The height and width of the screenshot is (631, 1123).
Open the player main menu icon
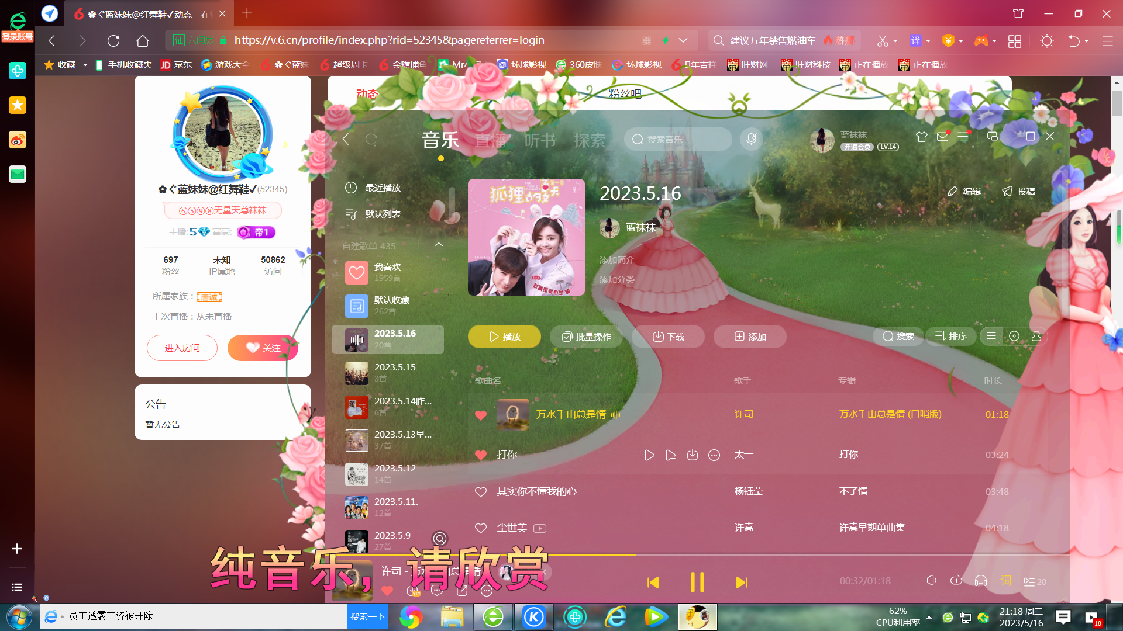(963, 137)
